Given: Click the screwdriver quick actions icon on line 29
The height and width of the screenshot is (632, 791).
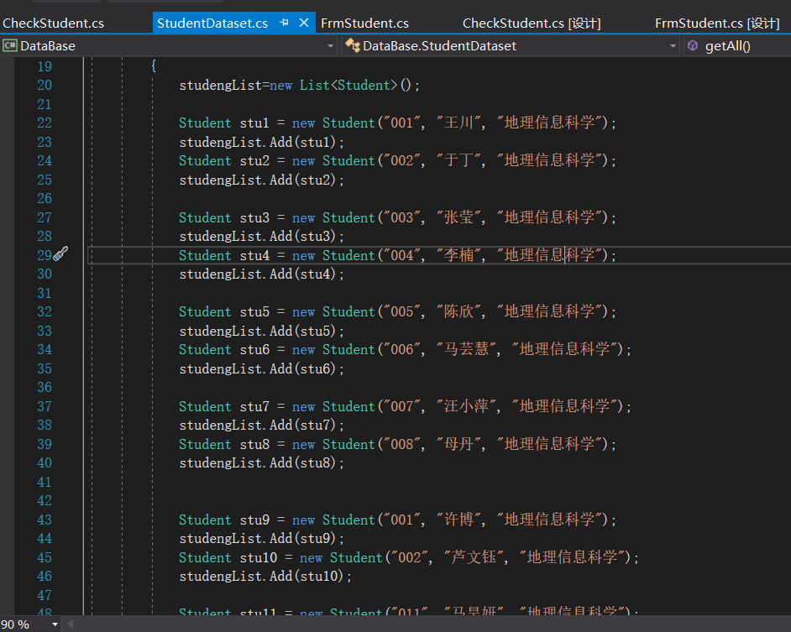Looking at the screenshot, I should pyautogui.click(x=60, y=253).
